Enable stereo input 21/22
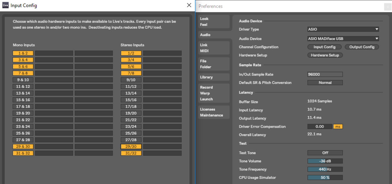 click(x=131, y=120)
